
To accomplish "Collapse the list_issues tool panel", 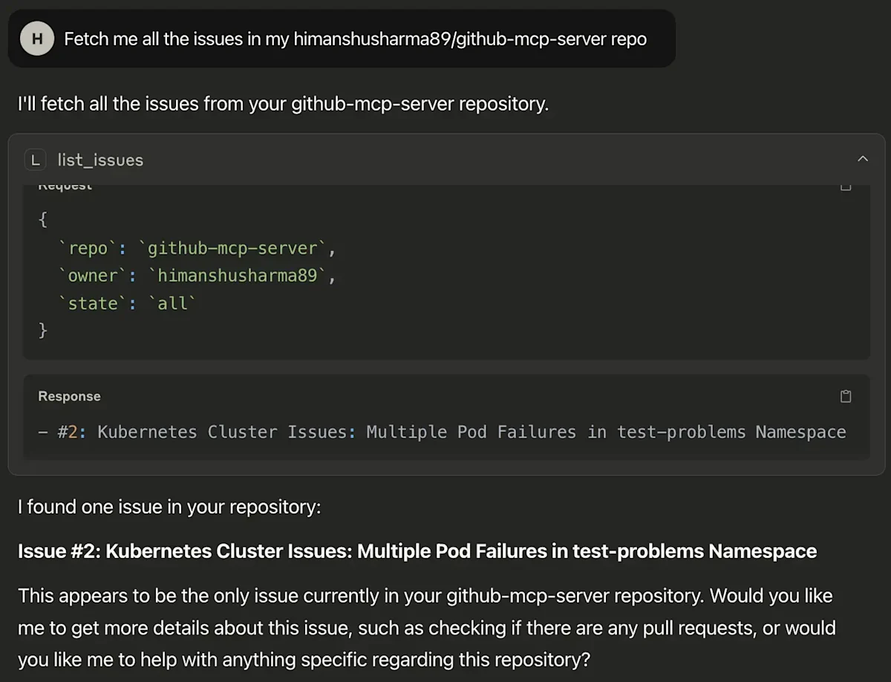I will pos(862,159).
